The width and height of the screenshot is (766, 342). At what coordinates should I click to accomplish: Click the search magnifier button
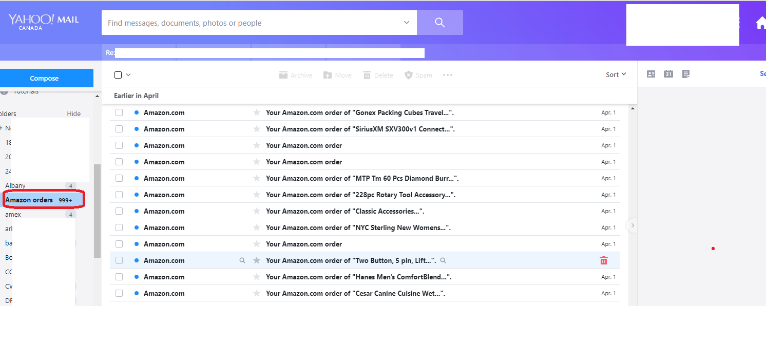pos(439,23)
